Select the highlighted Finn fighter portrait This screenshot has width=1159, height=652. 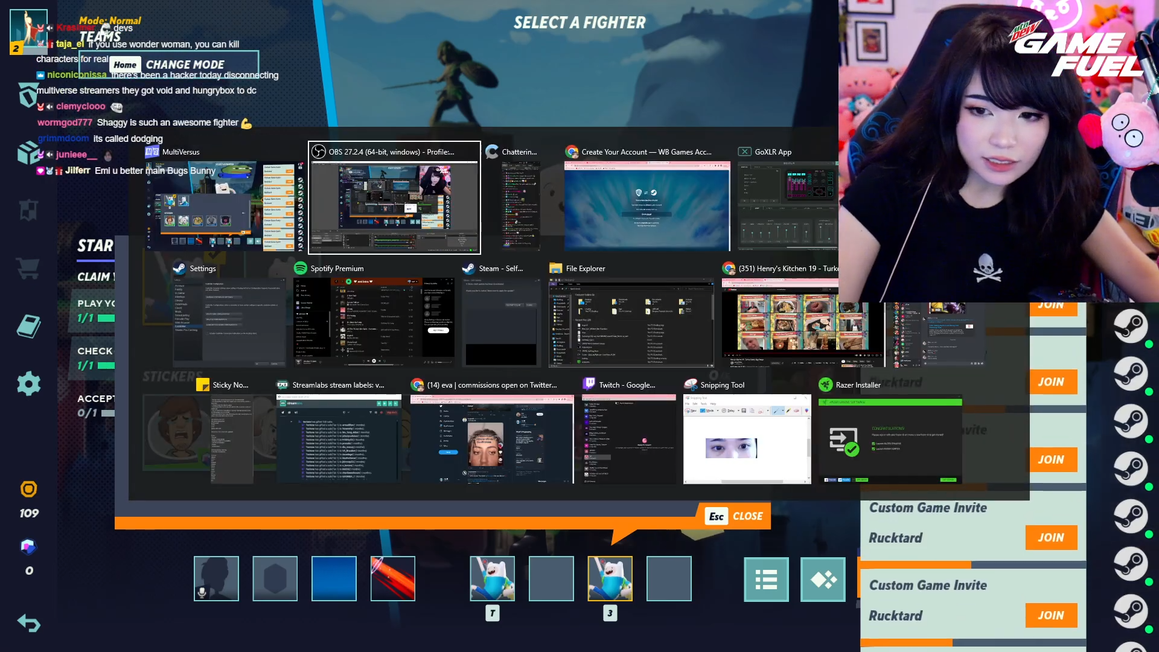(610, 578)
